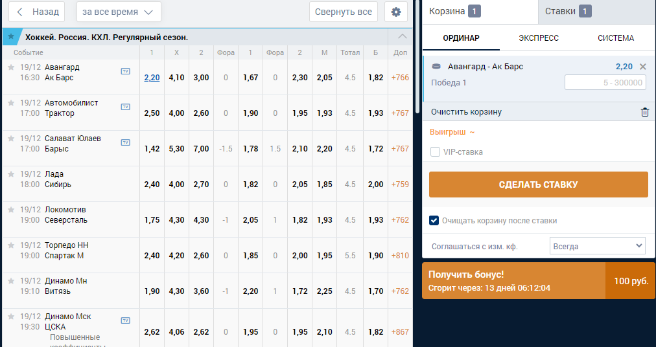Expand extra markets +766 for Авангард match
This screenshot has width=656, height=347.
click(400, 77)
